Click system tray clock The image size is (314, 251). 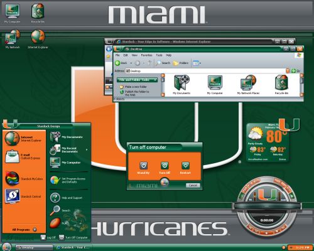tap(302, 248)
